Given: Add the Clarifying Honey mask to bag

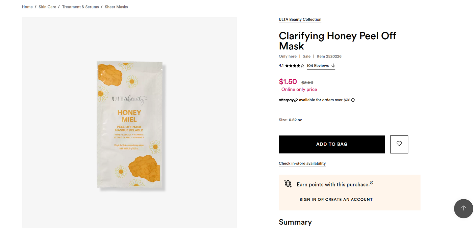Looking at the screenshot, I should [331, 144].
